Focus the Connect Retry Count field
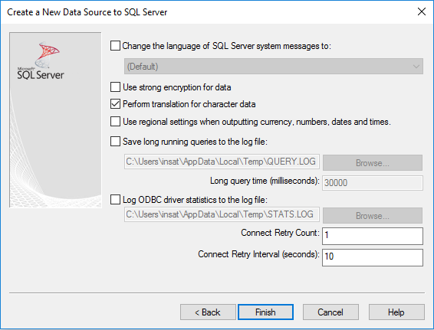 click(373, 236)
